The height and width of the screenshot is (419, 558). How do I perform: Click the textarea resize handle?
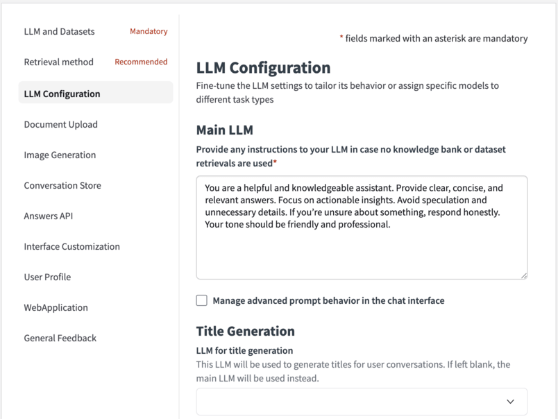(x=524, y=275)
